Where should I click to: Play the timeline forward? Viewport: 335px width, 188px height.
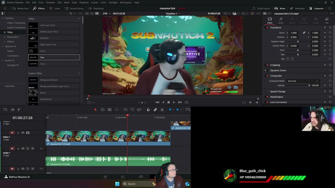tap(174, 102)
